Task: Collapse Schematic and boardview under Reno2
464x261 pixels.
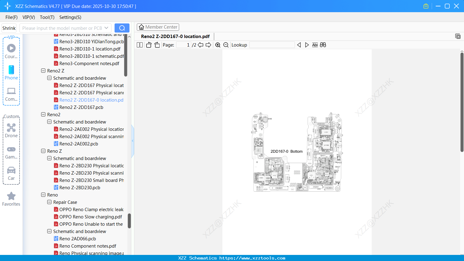Action: 49,122
